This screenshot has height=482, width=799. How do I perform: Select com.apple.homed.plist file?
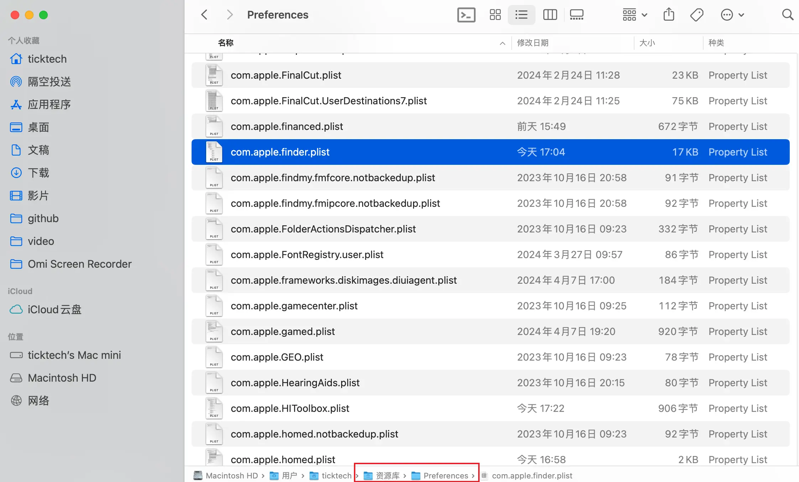pyautogui.click(x=491, y=457)
